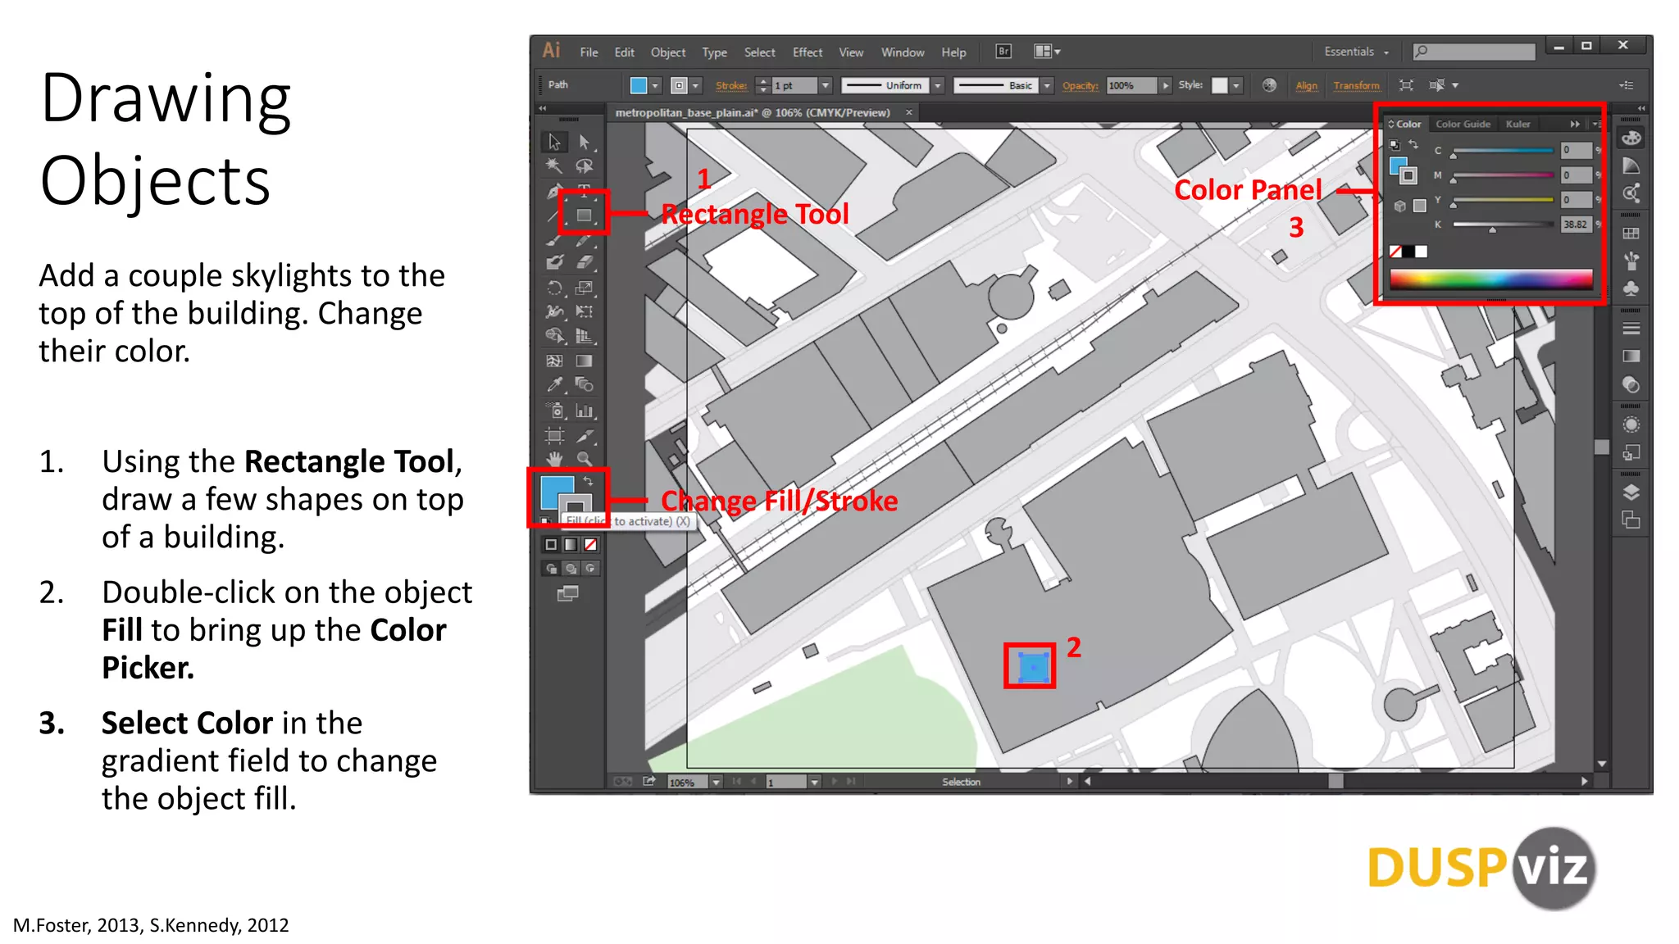
Task: Select the Lasso tool
Action: (585, 166)
